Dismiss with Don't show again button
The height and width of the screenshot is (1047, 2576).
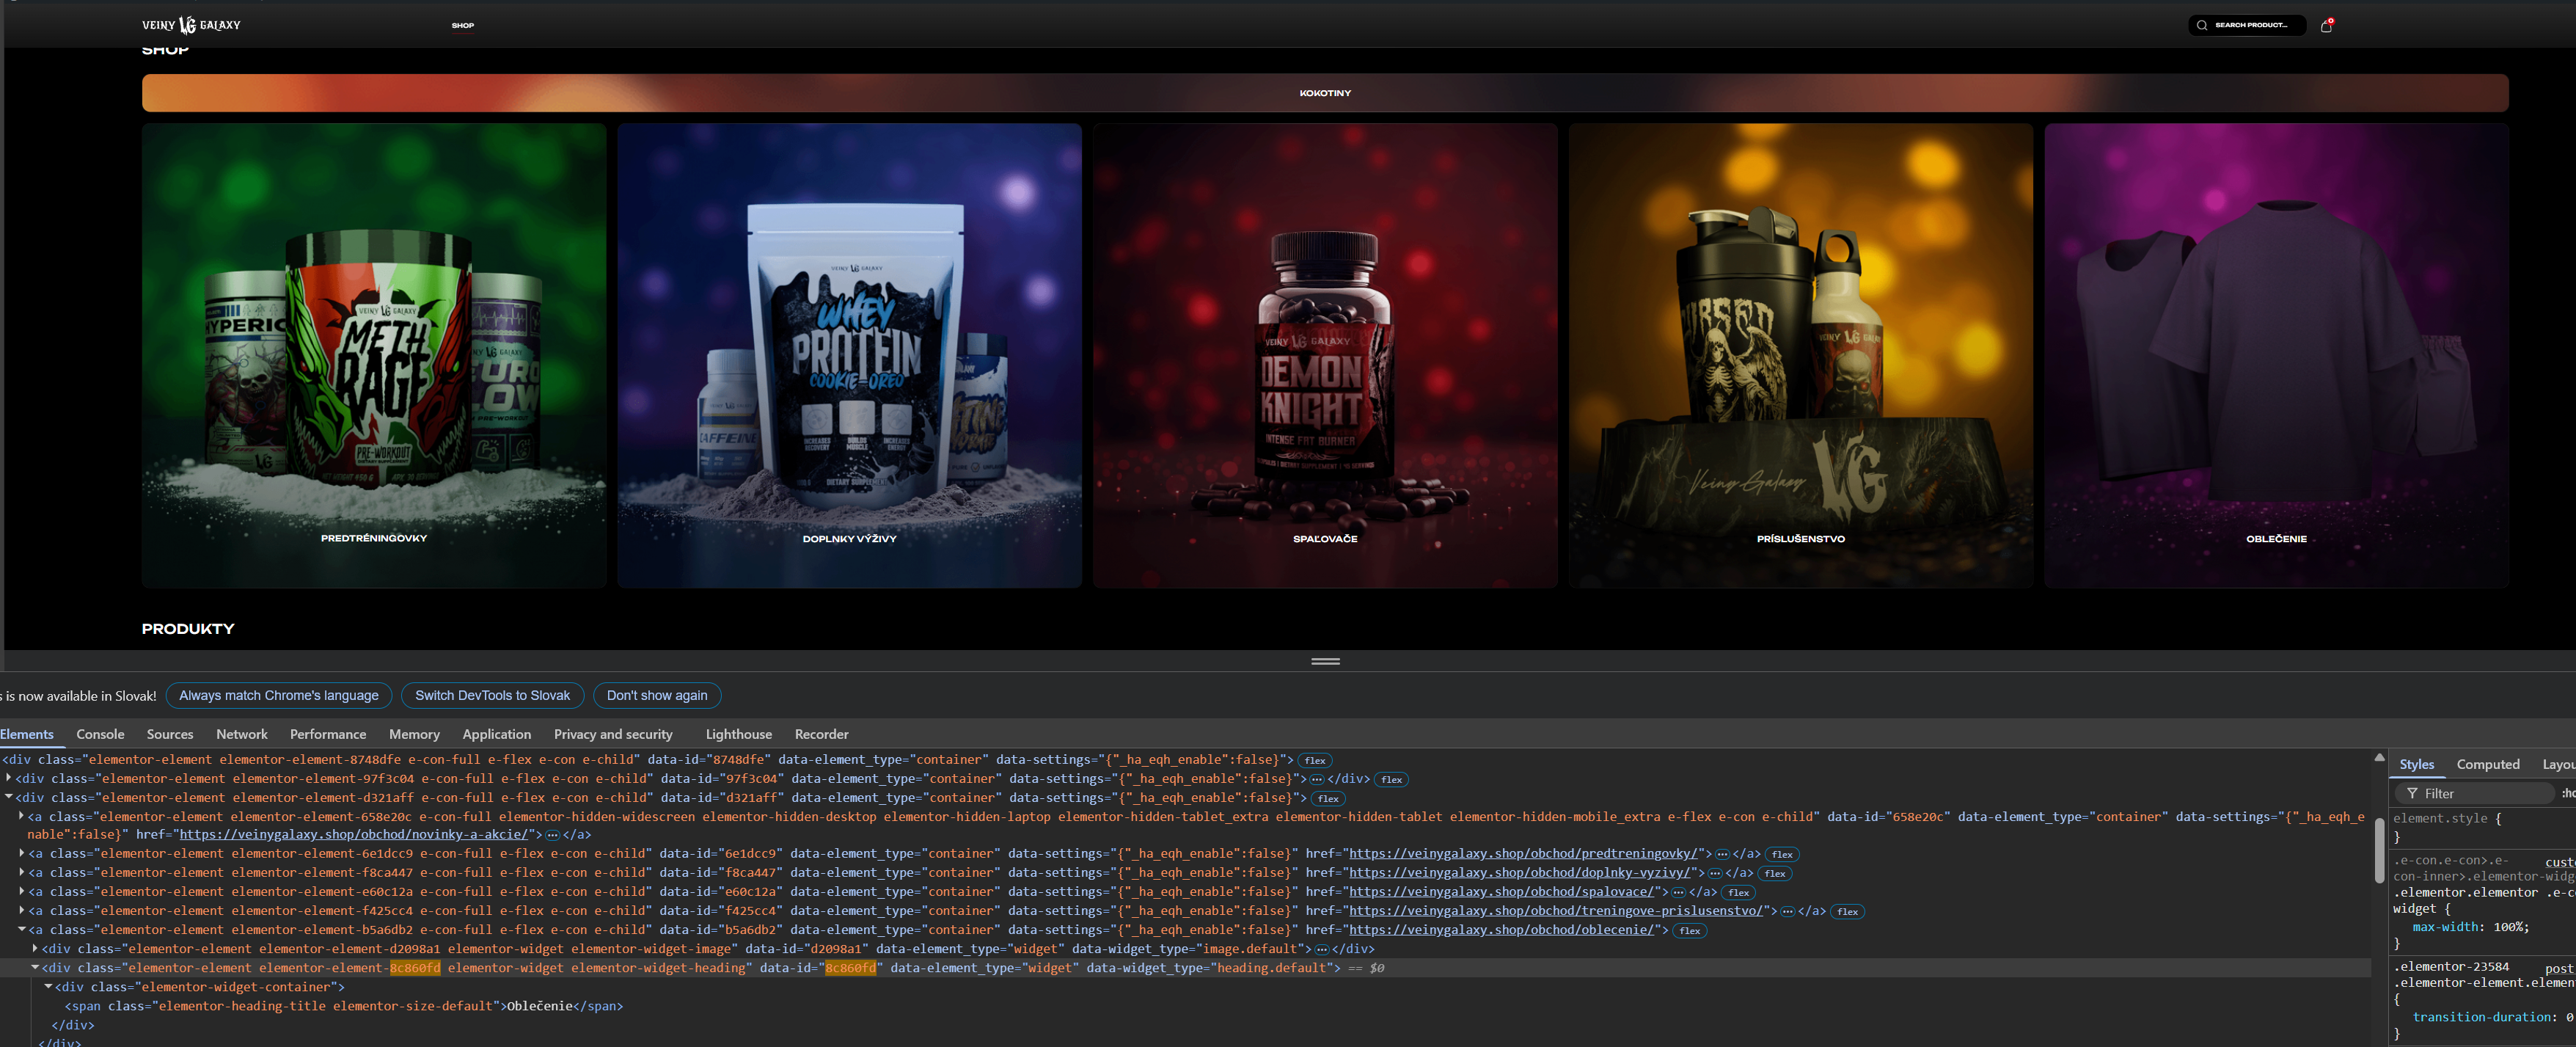(657, 695)
